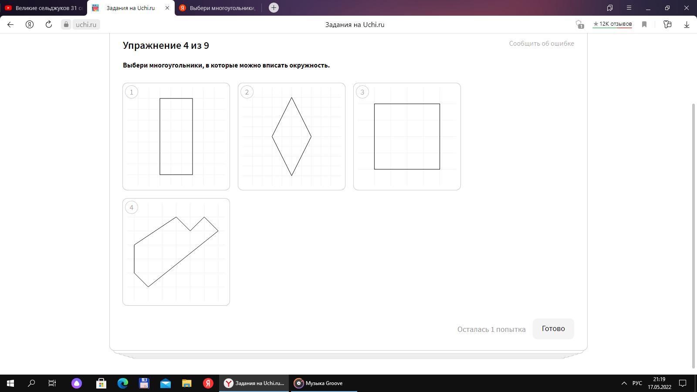The image size is (697, 392).
Task: Select polygon card 4 with the irregular shape
Action: 176,252
